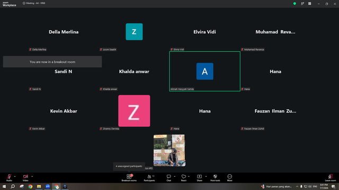Expand the chat options arrow
The width and height of the screenshot is (339, 190).
[x=174, y=176]
